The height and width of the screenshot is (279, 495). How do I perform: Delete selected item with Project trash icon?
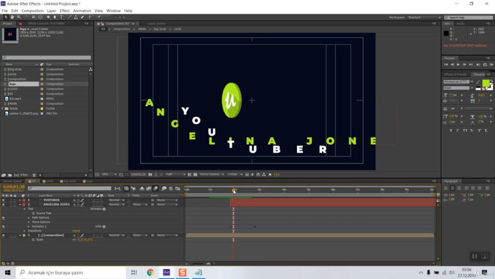click(x=34, y=175)
